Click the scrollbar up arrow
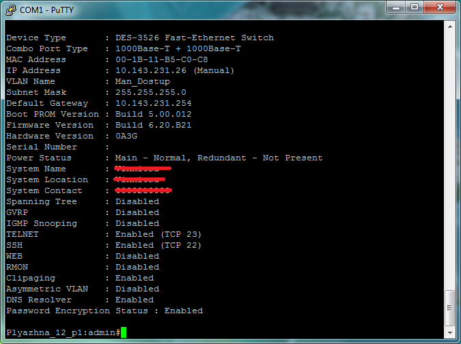This screenshot has height=344, width=461. (x=450, y=27)
